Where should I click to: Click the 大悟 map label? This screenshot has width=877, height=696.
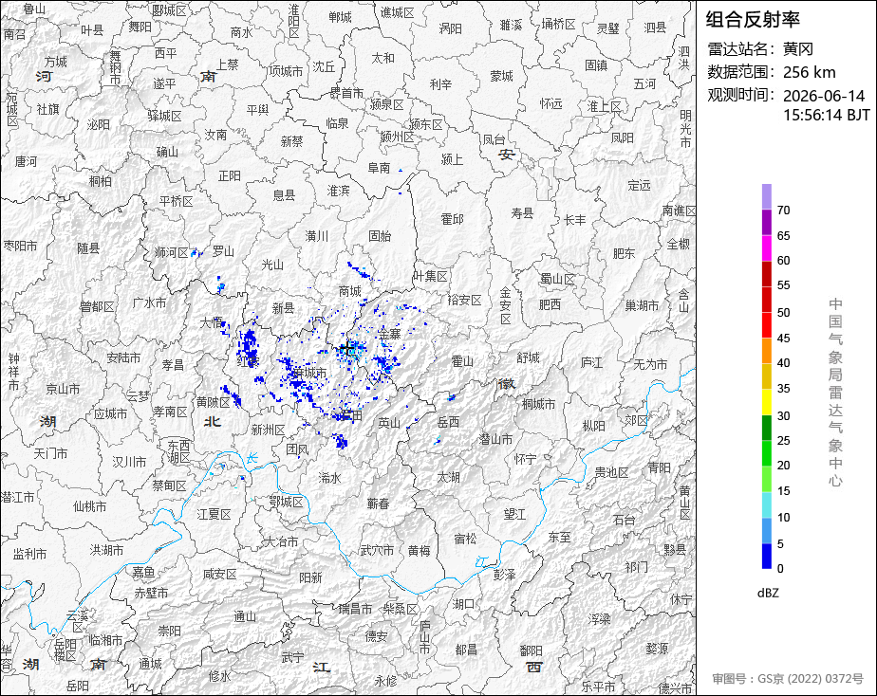tap(212, 322)
